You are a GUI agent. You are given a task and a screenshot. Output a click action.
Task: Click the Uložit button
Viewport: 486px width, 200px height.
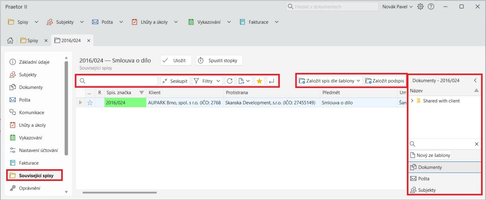[x=176, y=61]
